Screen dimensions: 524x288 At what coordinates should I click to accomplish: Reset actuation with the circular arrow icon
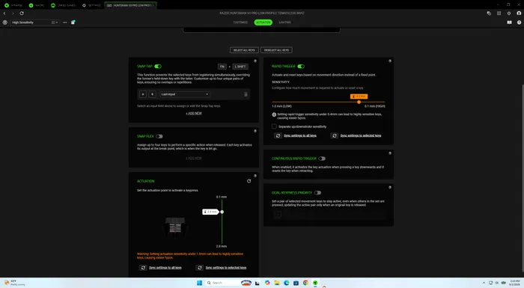pos(249,181)
